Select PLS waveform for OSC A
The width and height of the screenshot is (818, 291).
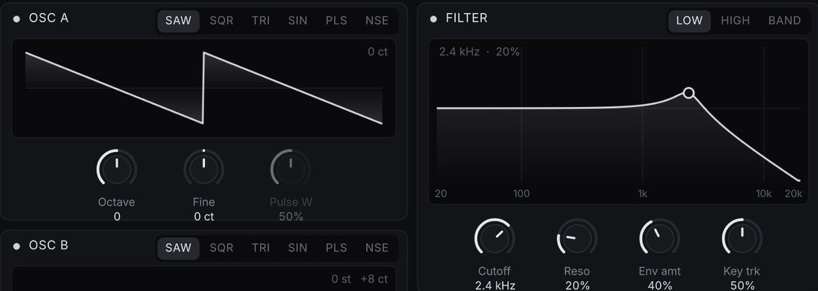click(337, 20)
